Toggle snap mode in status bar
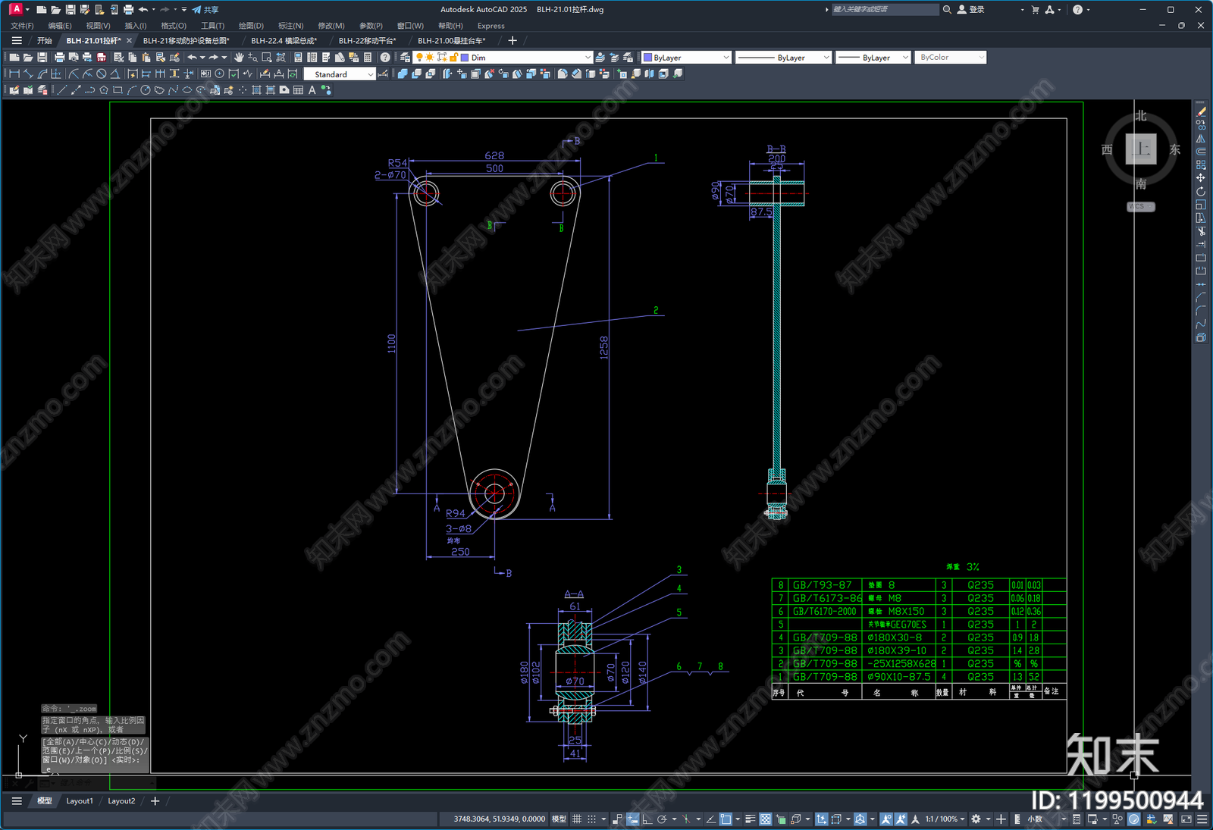Viewport: 1213px width, 830px height. 592,819
